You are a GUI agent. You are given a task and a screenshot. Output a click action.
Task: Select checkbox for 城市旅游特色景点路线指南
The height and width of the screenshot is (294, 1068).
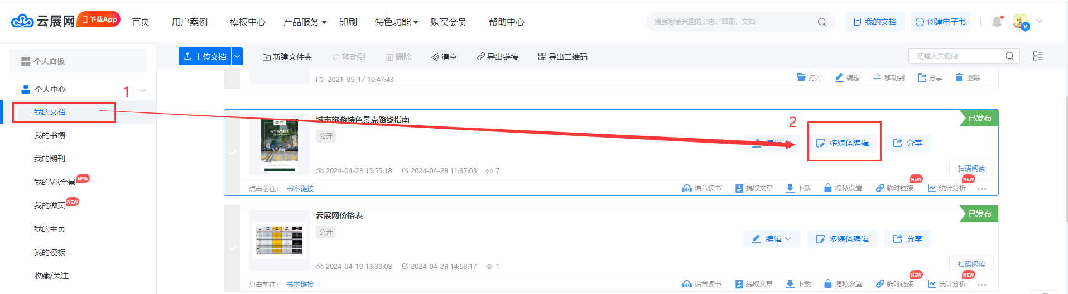click(232, 153)
